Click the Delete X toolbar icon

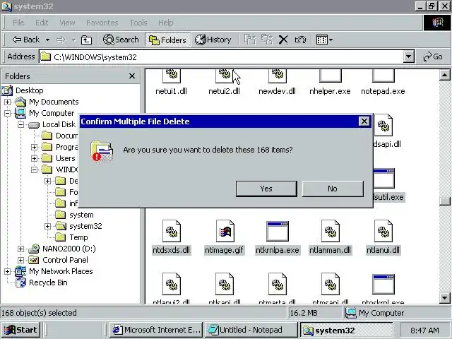coord(283,40)
